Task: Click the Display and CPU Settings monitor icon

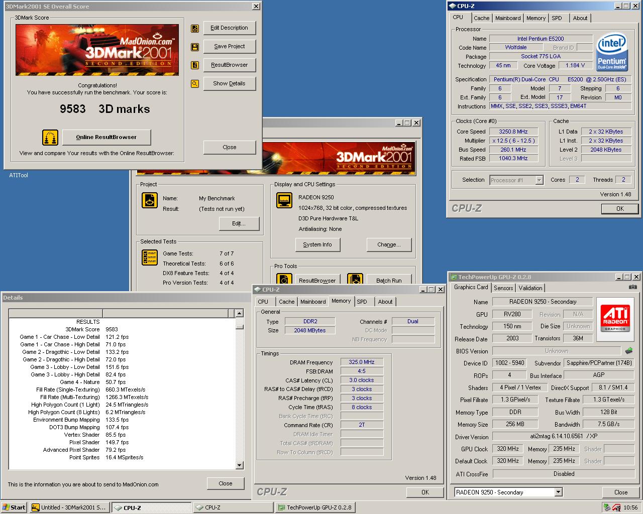Action: tap(284, 200)
